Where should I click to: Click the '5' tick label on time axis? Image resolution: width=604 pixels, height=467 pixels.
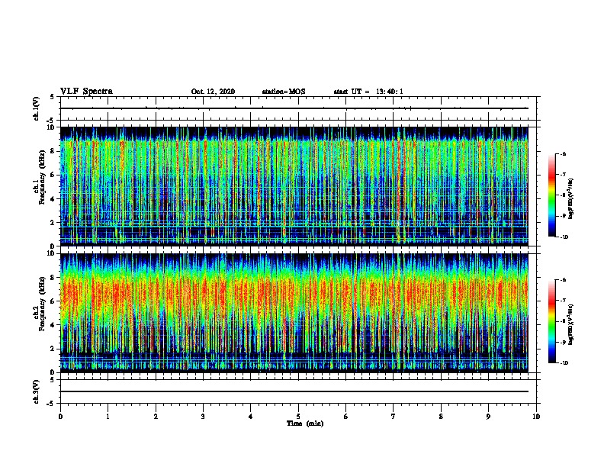click(x=298, y=417)
